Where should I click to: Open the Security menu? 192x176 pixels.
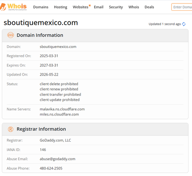116,7
